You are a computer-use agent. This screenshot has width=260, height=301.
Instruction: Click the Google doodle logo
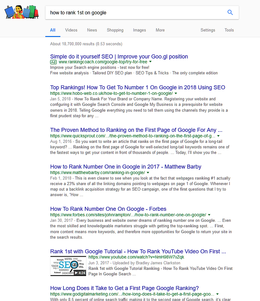tap(21, 12)
